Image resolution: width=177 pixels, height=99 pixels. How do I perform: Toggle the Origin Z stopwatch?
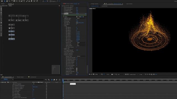point(65,24)
